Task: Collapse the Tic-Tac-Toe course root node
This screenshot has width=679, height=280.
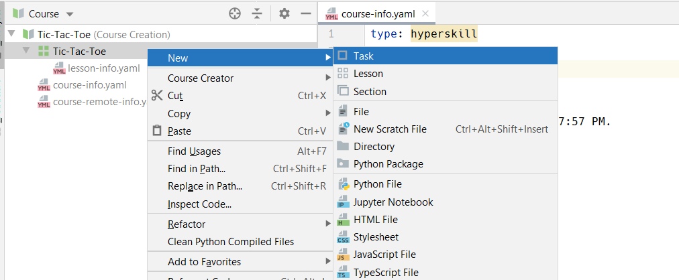Action: [11, 34]
